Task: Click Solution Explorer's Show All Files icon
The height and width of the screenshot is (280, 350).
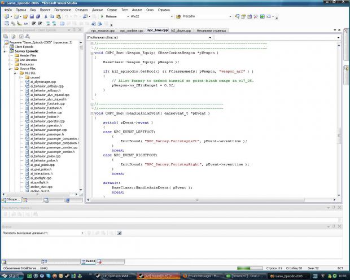Action: pos(14,36)
